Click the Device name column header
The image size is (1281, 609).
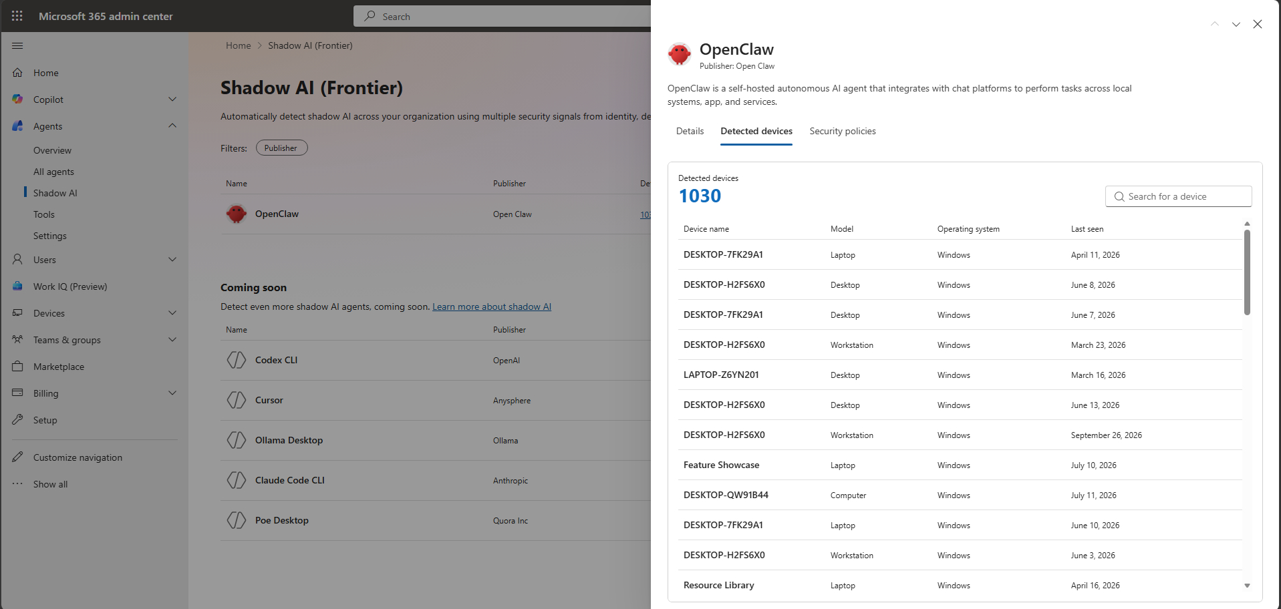pos(706,229)
